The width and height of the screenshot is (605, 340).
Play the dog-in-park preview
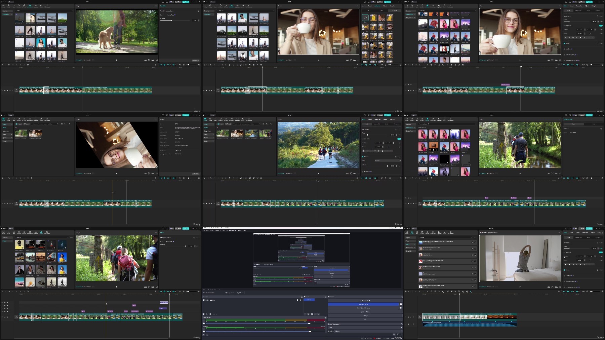(117, 60)
